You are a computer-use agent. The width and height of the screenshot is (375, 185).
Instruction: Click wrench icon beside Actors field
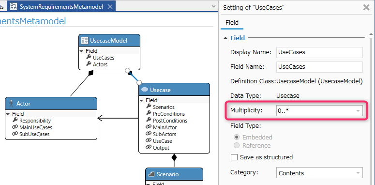[89, 64]
